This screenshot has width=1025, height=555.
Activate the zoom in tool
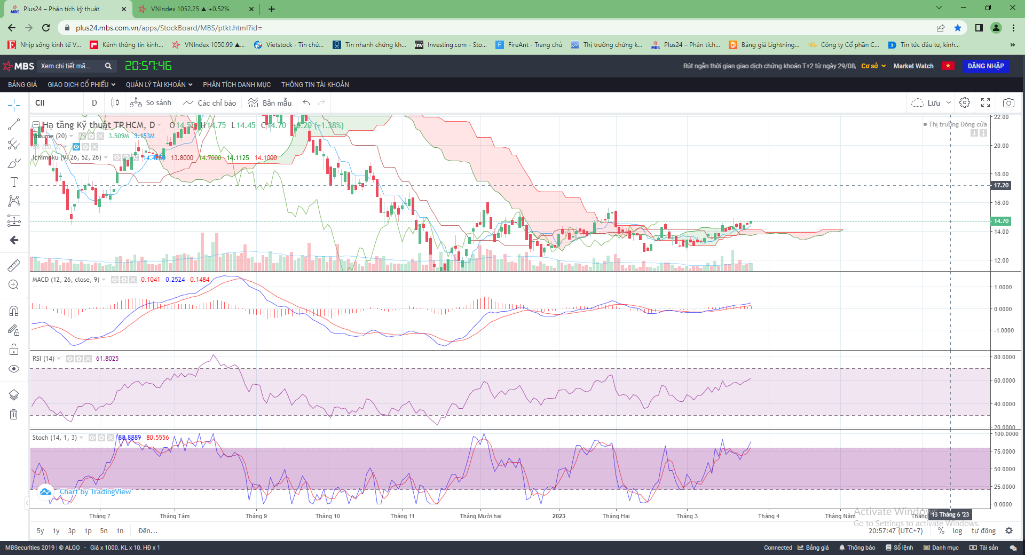tap(14, 284)
